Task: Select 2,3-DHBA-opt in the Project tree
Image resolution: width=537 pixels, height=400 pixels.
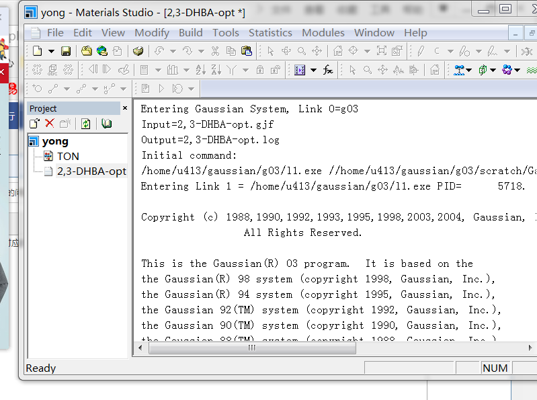Action: click(92, 171)
